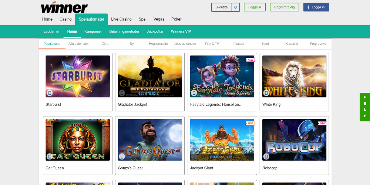Open the White King game thumbnail

[x=294, y=76]
